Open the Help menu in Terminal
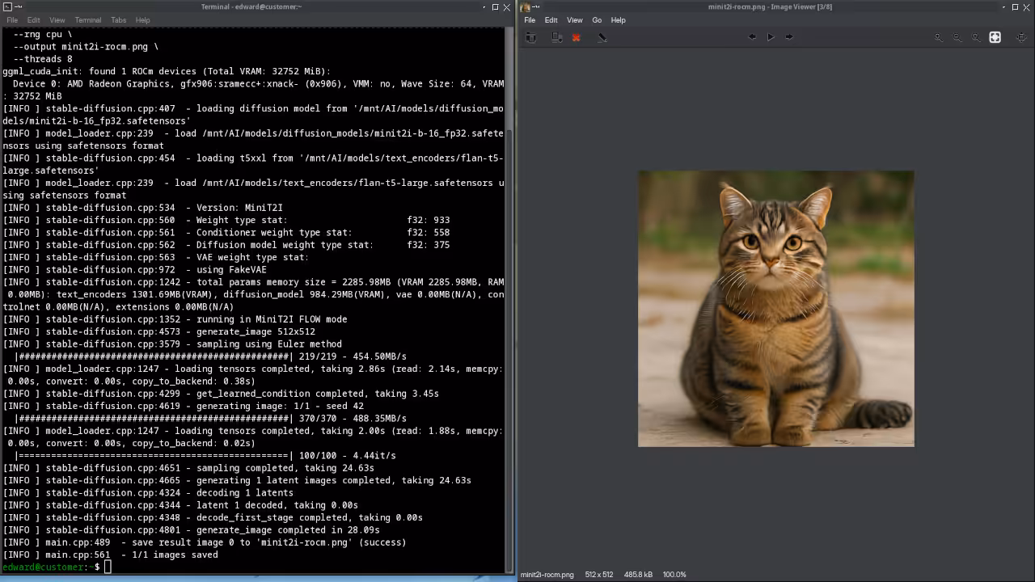Screen dimensions: 1035x582 [142, 20]
